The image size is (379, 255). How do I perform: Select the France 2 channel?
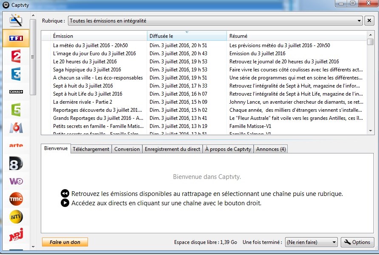click(16, 56)
